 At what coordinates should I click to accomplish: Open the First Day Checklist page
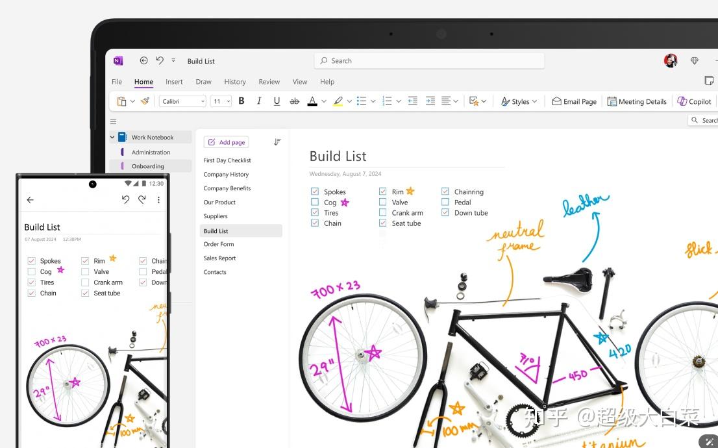pos(227,160)
